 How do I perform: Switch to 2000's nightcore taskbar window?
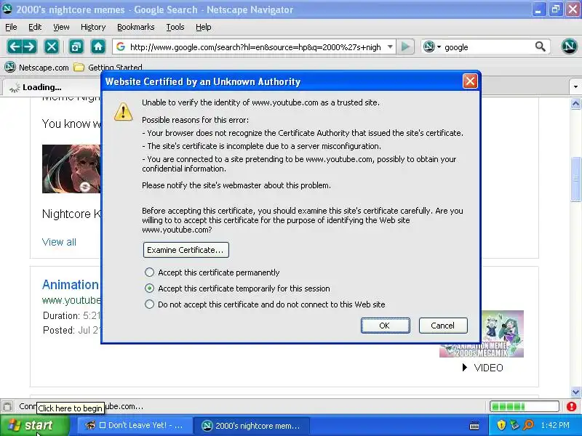point(251,426)
